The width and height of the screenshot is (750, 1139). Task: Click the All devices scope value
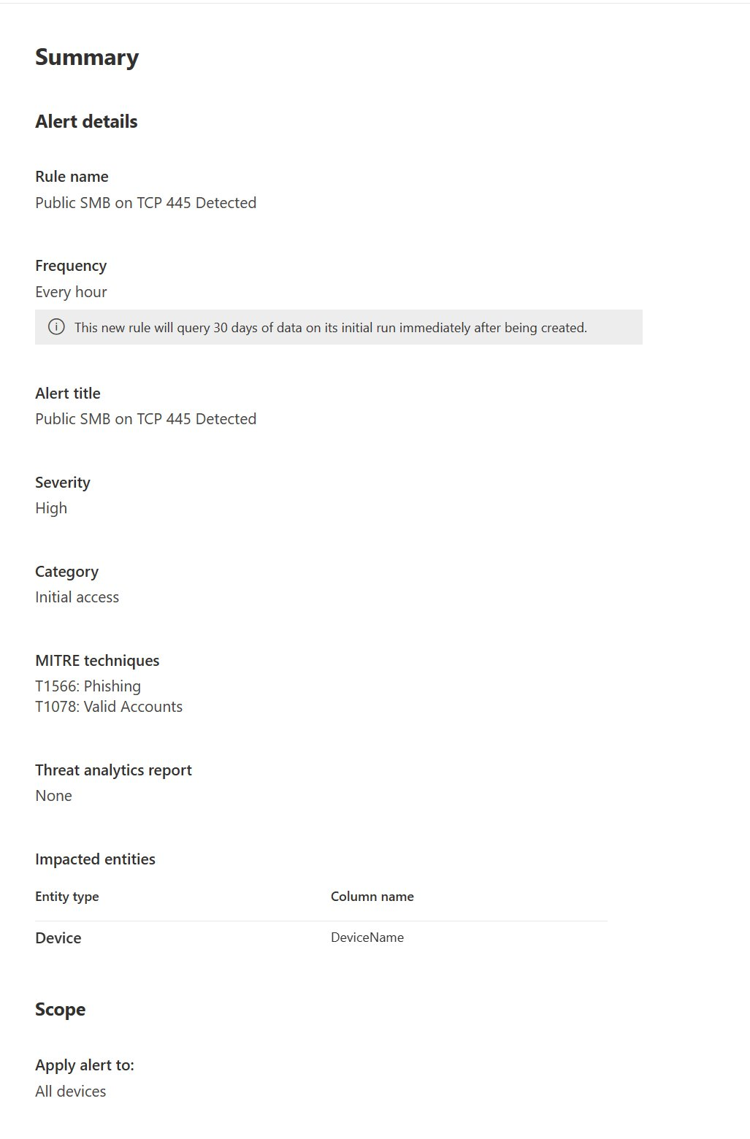pyautogui.click(x=70, y=1092)
